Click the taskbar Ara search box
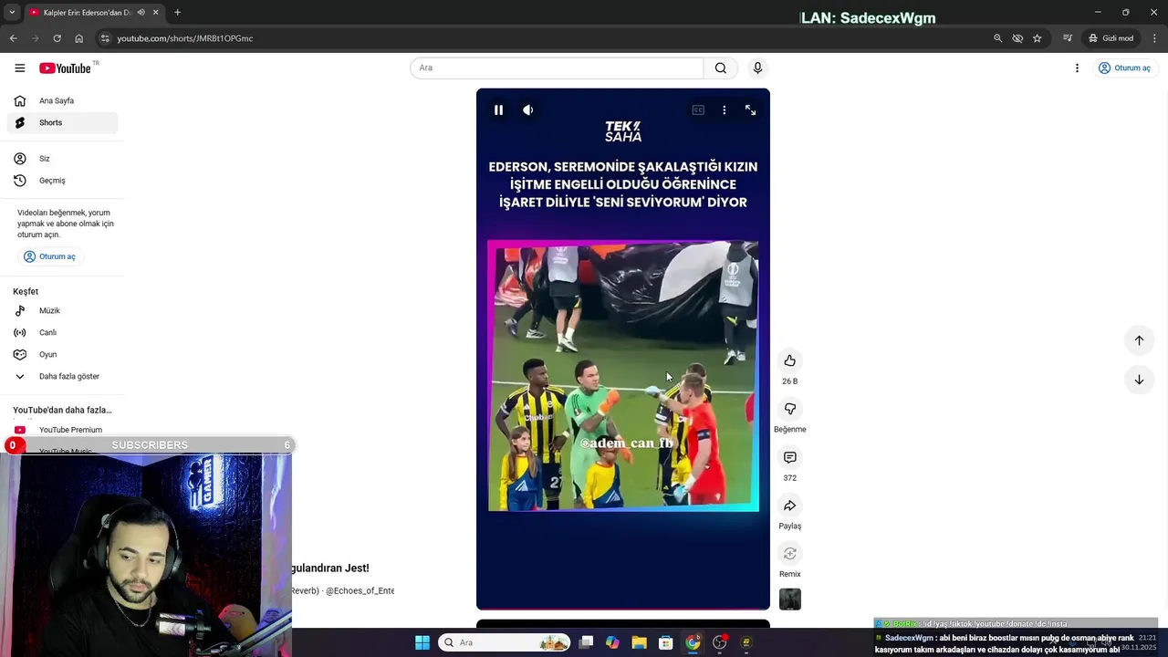1168x657 pixels. click(504, 642)
